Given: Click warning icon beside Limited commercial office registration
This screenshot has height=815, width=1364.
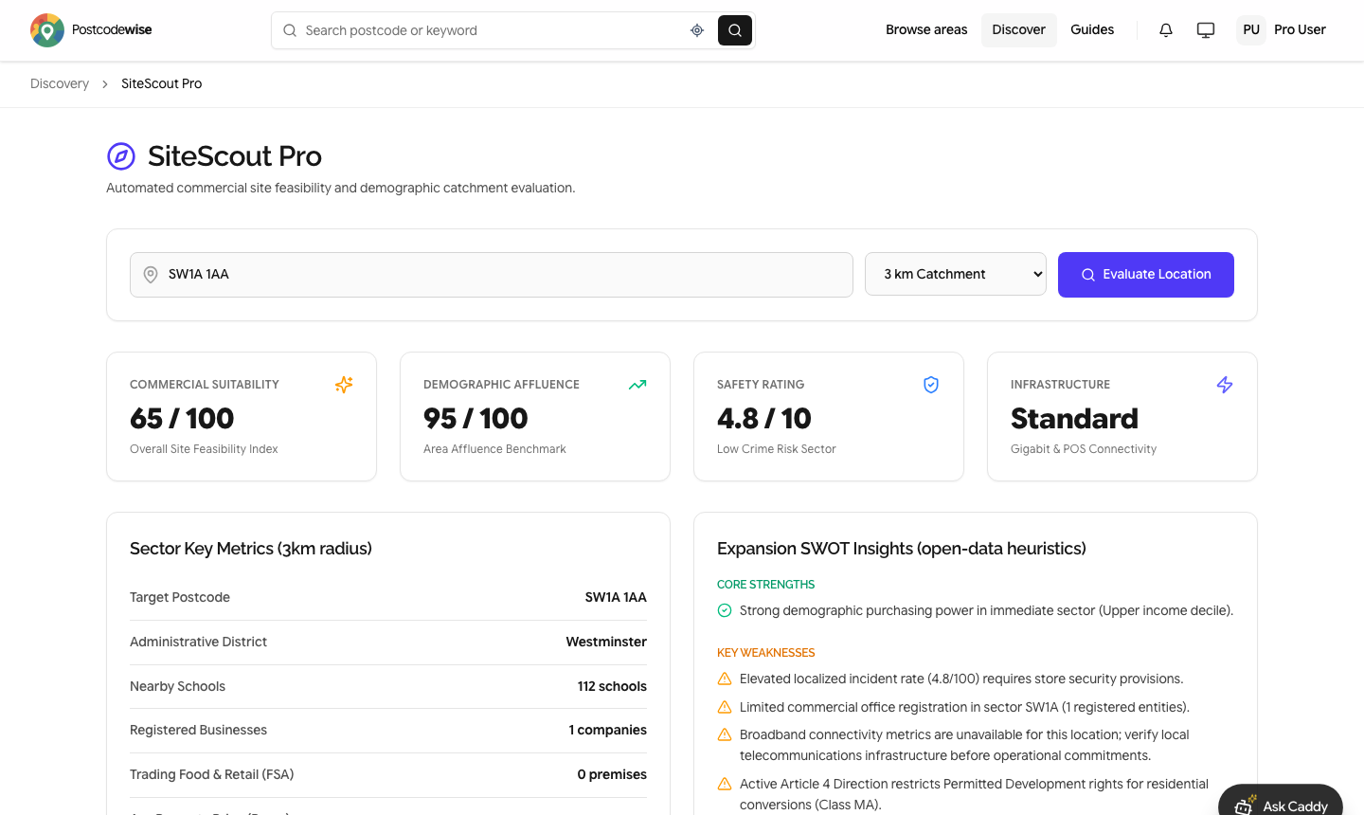Looking at the screenshot, I should coord(725,707).
